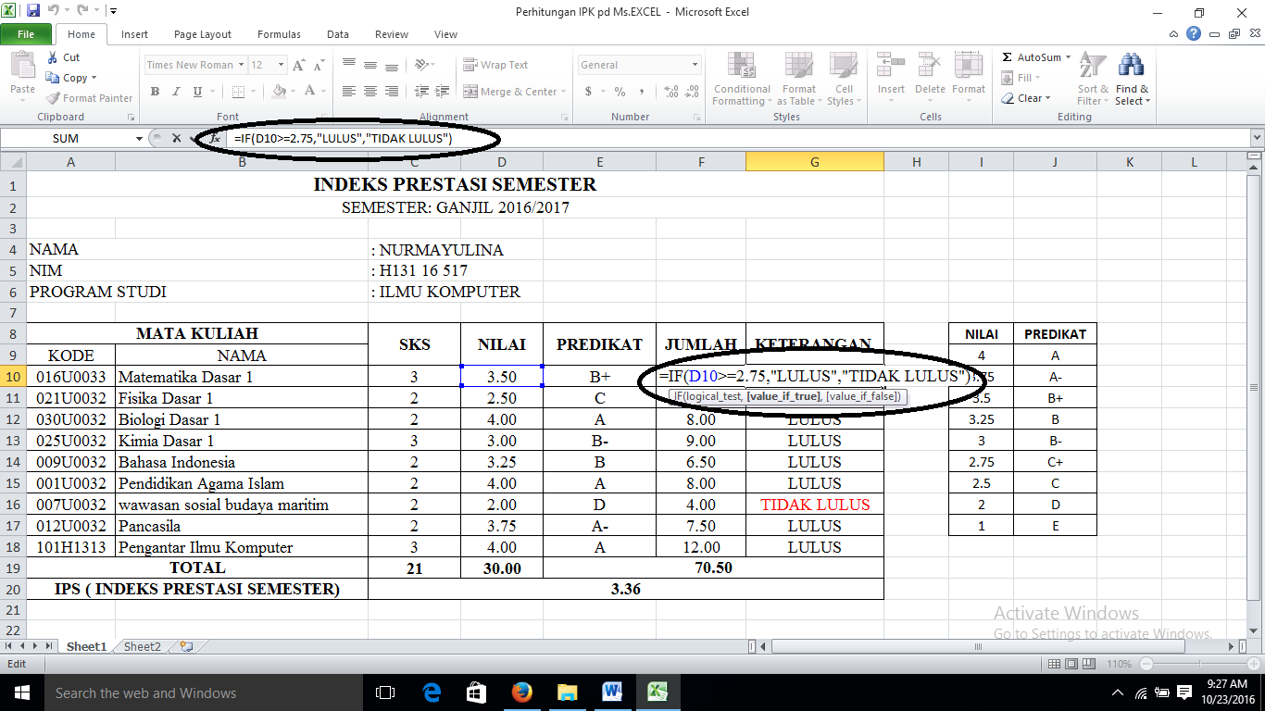This screenshot has width=1265, height=711.
Task: Click the Increase Decimal icon
Action: pos(670,92)
